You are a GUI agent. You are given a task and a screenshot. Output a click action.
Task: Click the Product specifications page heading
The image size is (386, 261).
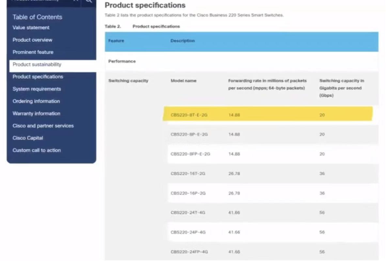pyautogui.click(x=145, y=6)
